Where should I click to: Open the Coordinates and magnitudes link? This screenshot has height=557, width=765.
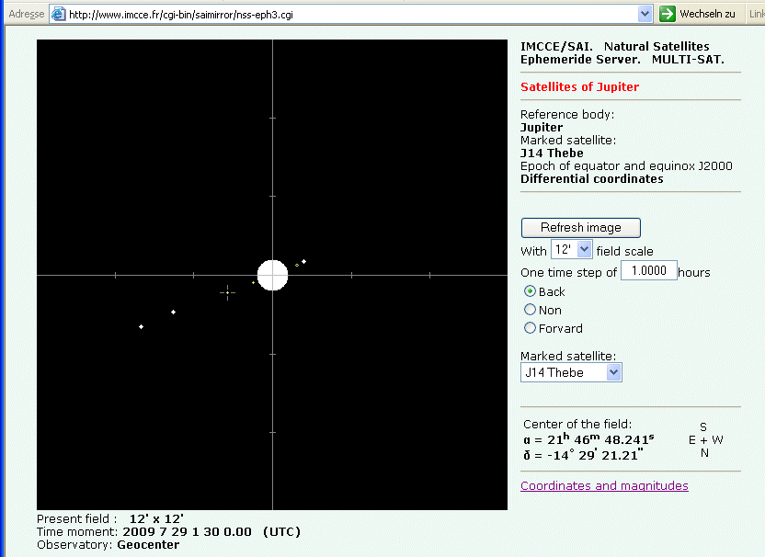[604, 485]
